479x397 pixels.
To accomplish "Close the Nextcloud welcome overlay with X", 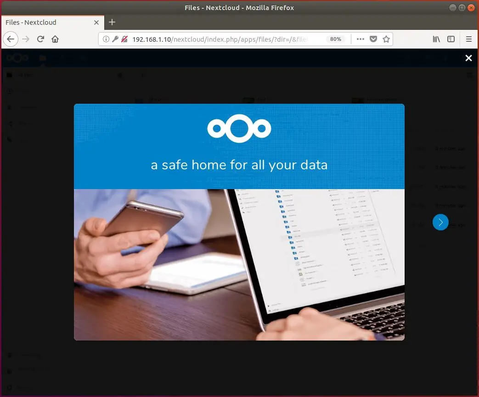I will (468, 58).
